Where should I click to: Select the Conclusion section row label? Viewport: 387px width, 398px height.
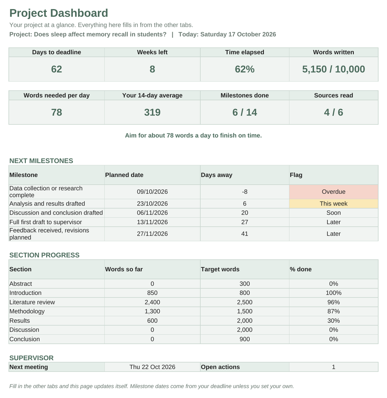[x=56, y=339]
